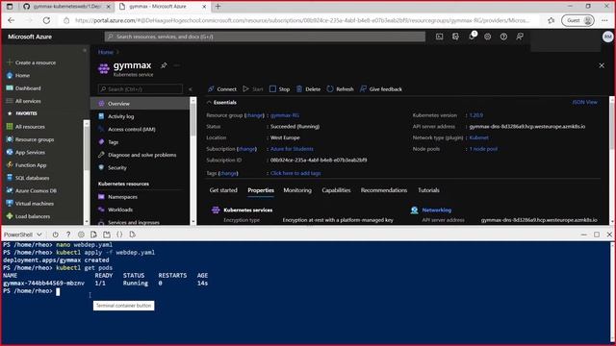This screenshot has width=616, height=346.
Task: Open 1 node pool link
Action: click(483, 149)
